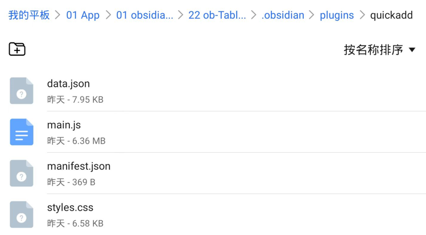Open the data.json file name
The image size is (426, 235).
[68, 83]
